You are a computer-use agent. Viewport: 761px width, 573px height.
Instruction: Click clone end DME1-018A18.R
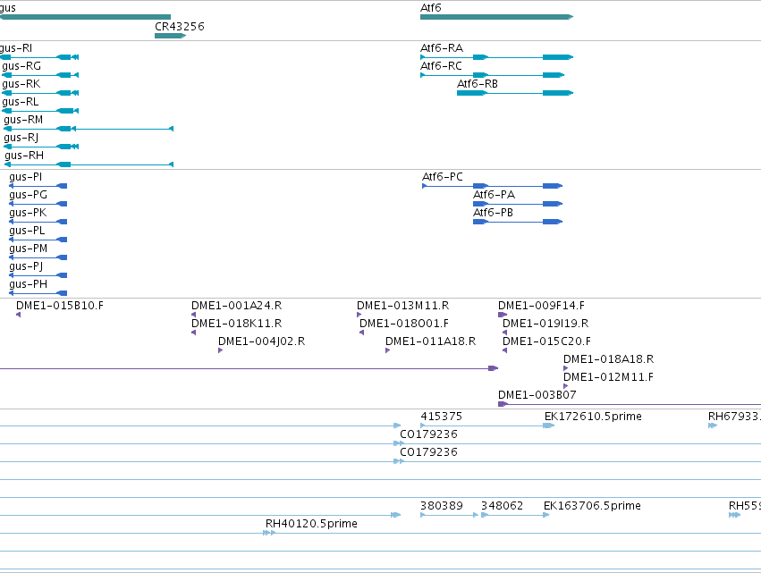coord(565,368)
